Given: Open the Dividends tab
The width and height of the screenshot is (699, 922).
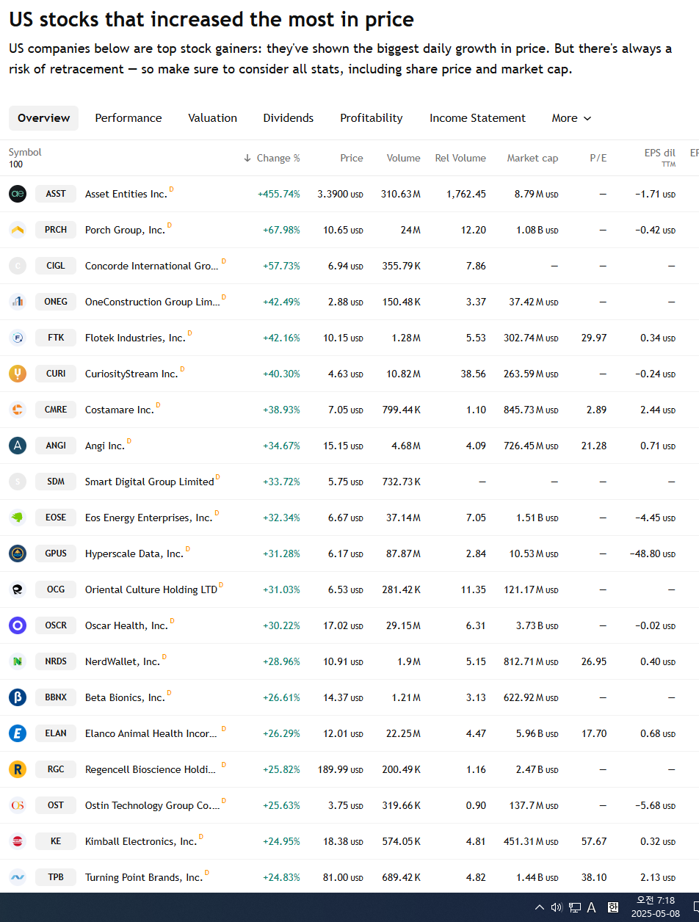Looking at the screenshot, I should pos(289,118).
